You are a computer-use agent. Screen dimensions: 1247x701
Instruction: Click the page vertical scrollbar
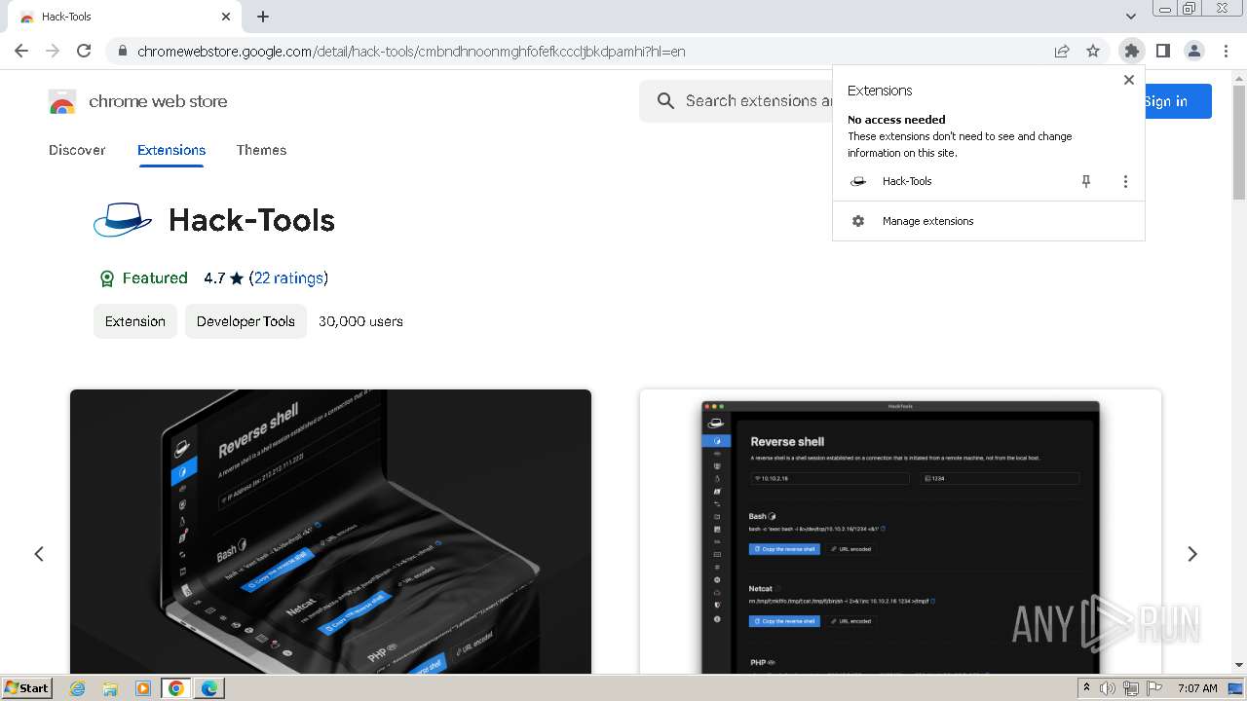tap(1239, 142)
